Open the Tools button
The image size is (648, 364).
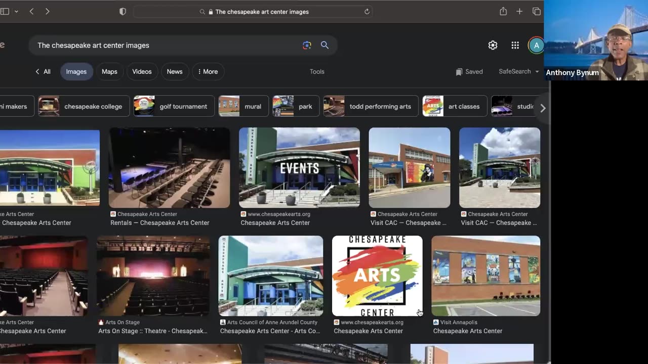click(317, 72)
